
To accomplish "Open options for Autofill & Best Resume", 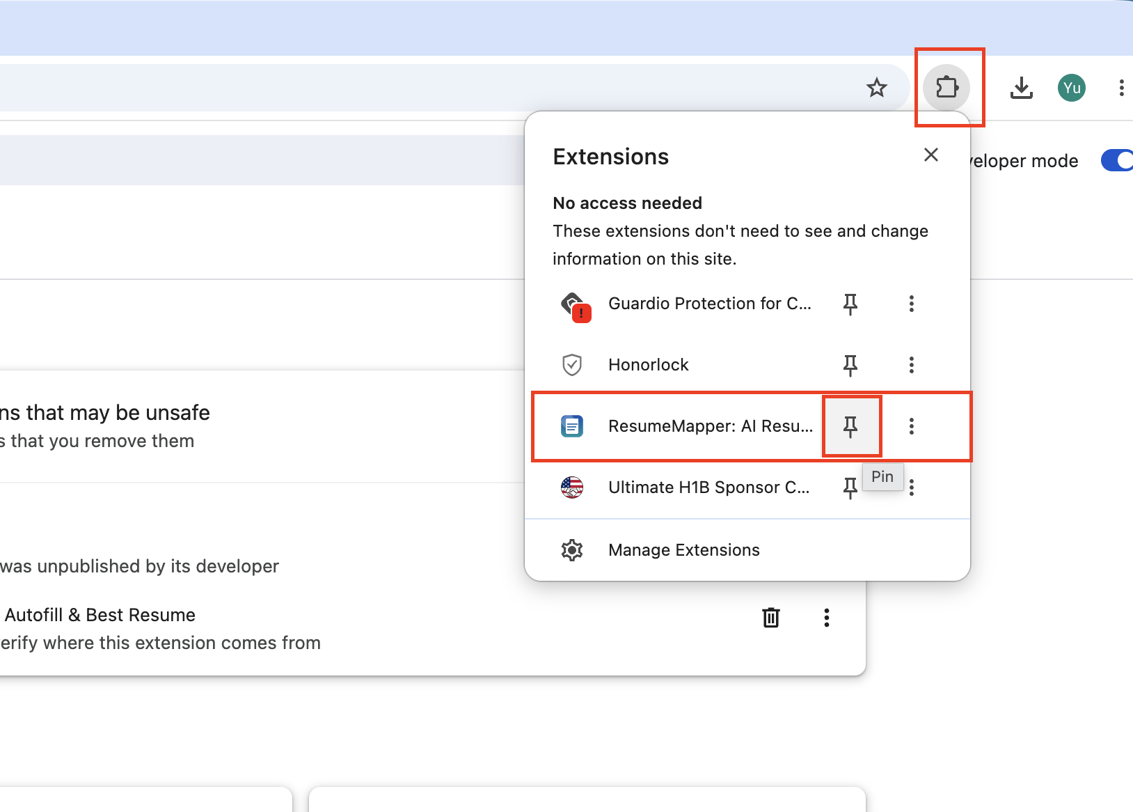I will click(827, 618).
